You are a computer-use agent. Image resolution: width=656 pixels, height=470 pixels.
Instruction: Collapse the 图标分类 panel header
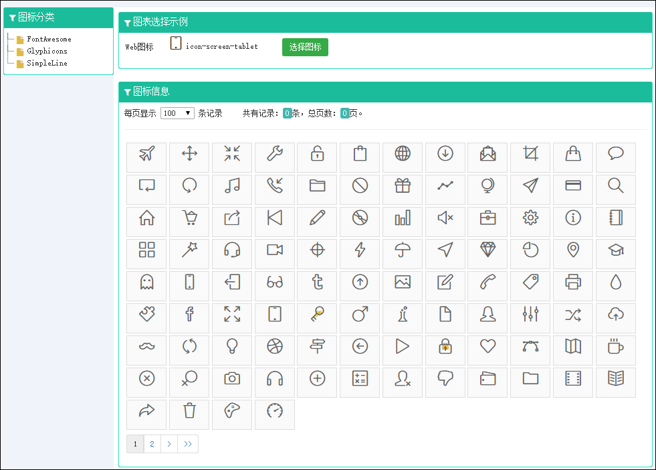(x=58, y=17)
